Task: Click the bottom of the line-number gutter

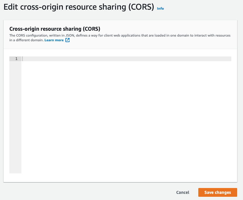Action: [15, 171]
